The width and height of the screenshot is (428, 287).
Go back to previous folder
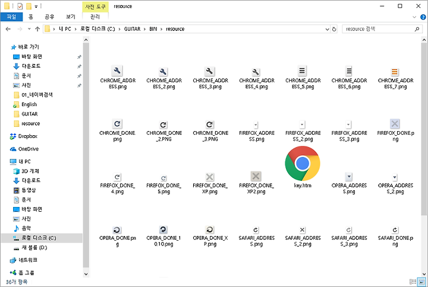click(8, 29)
